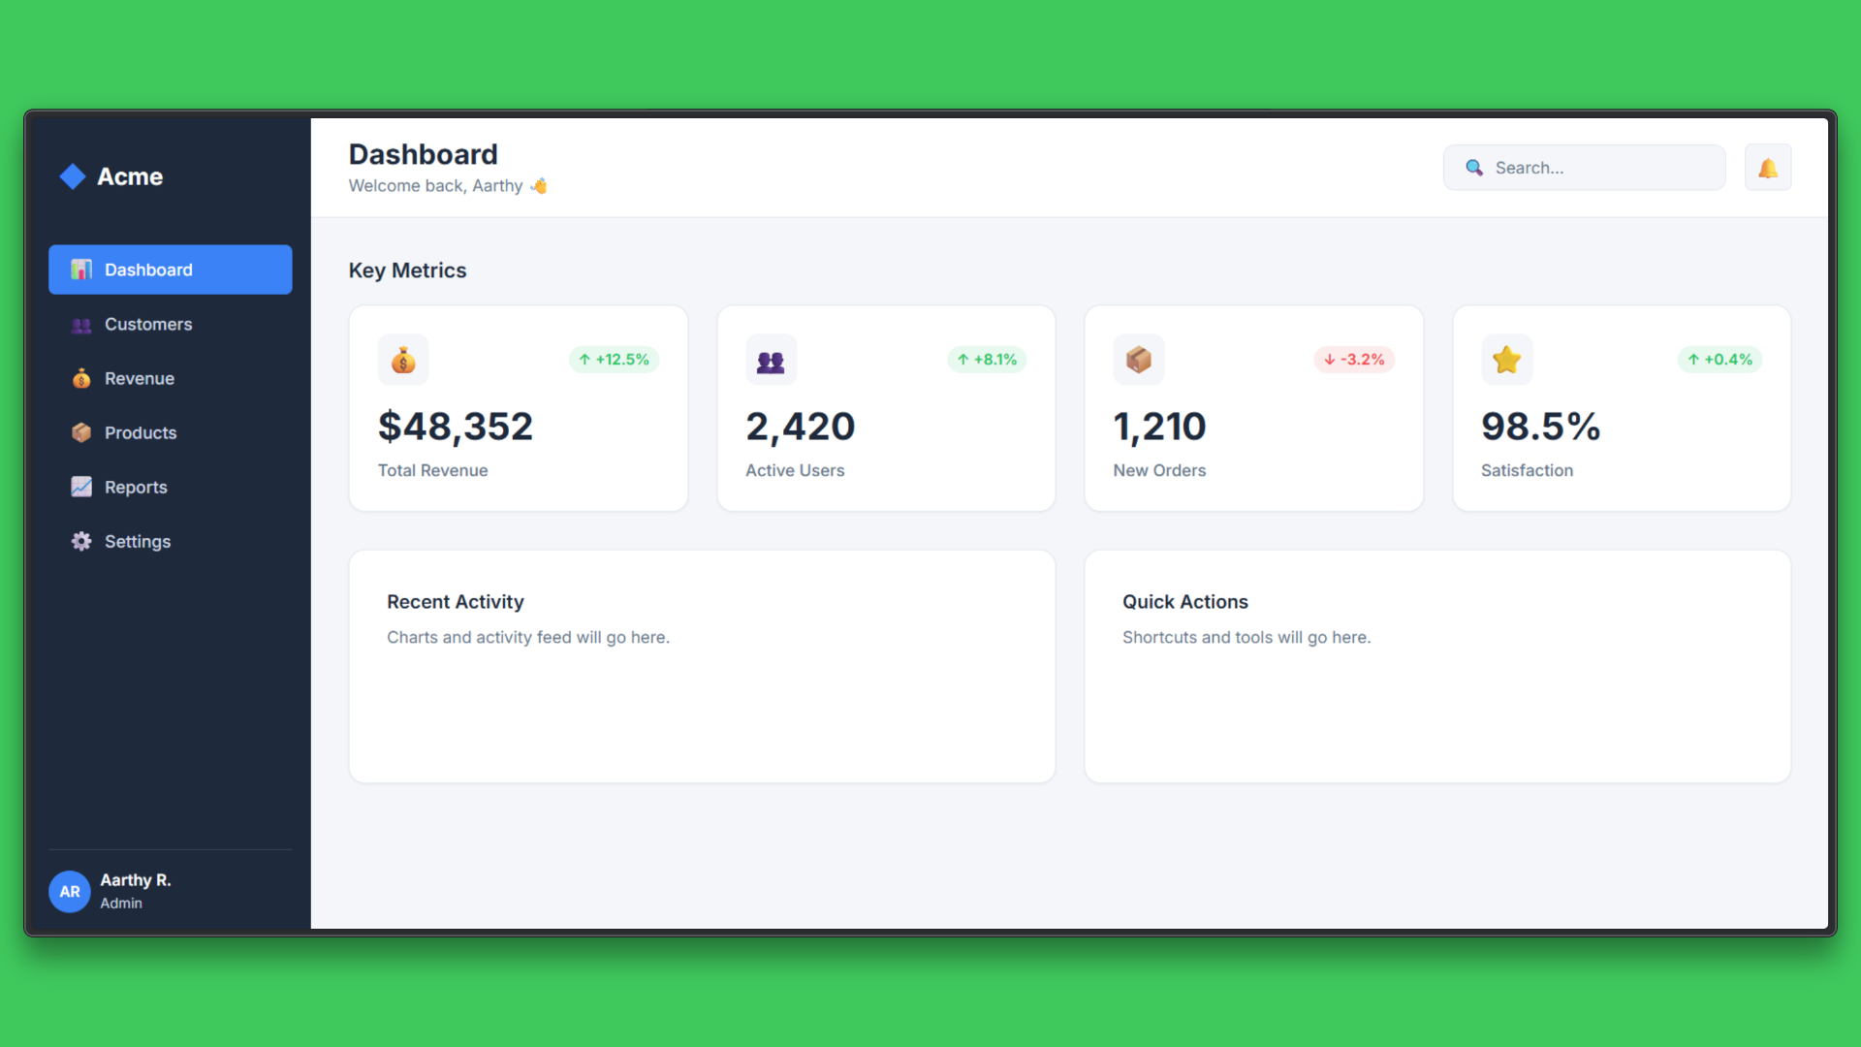Click the +8.1% active users badge

[986, 360]
